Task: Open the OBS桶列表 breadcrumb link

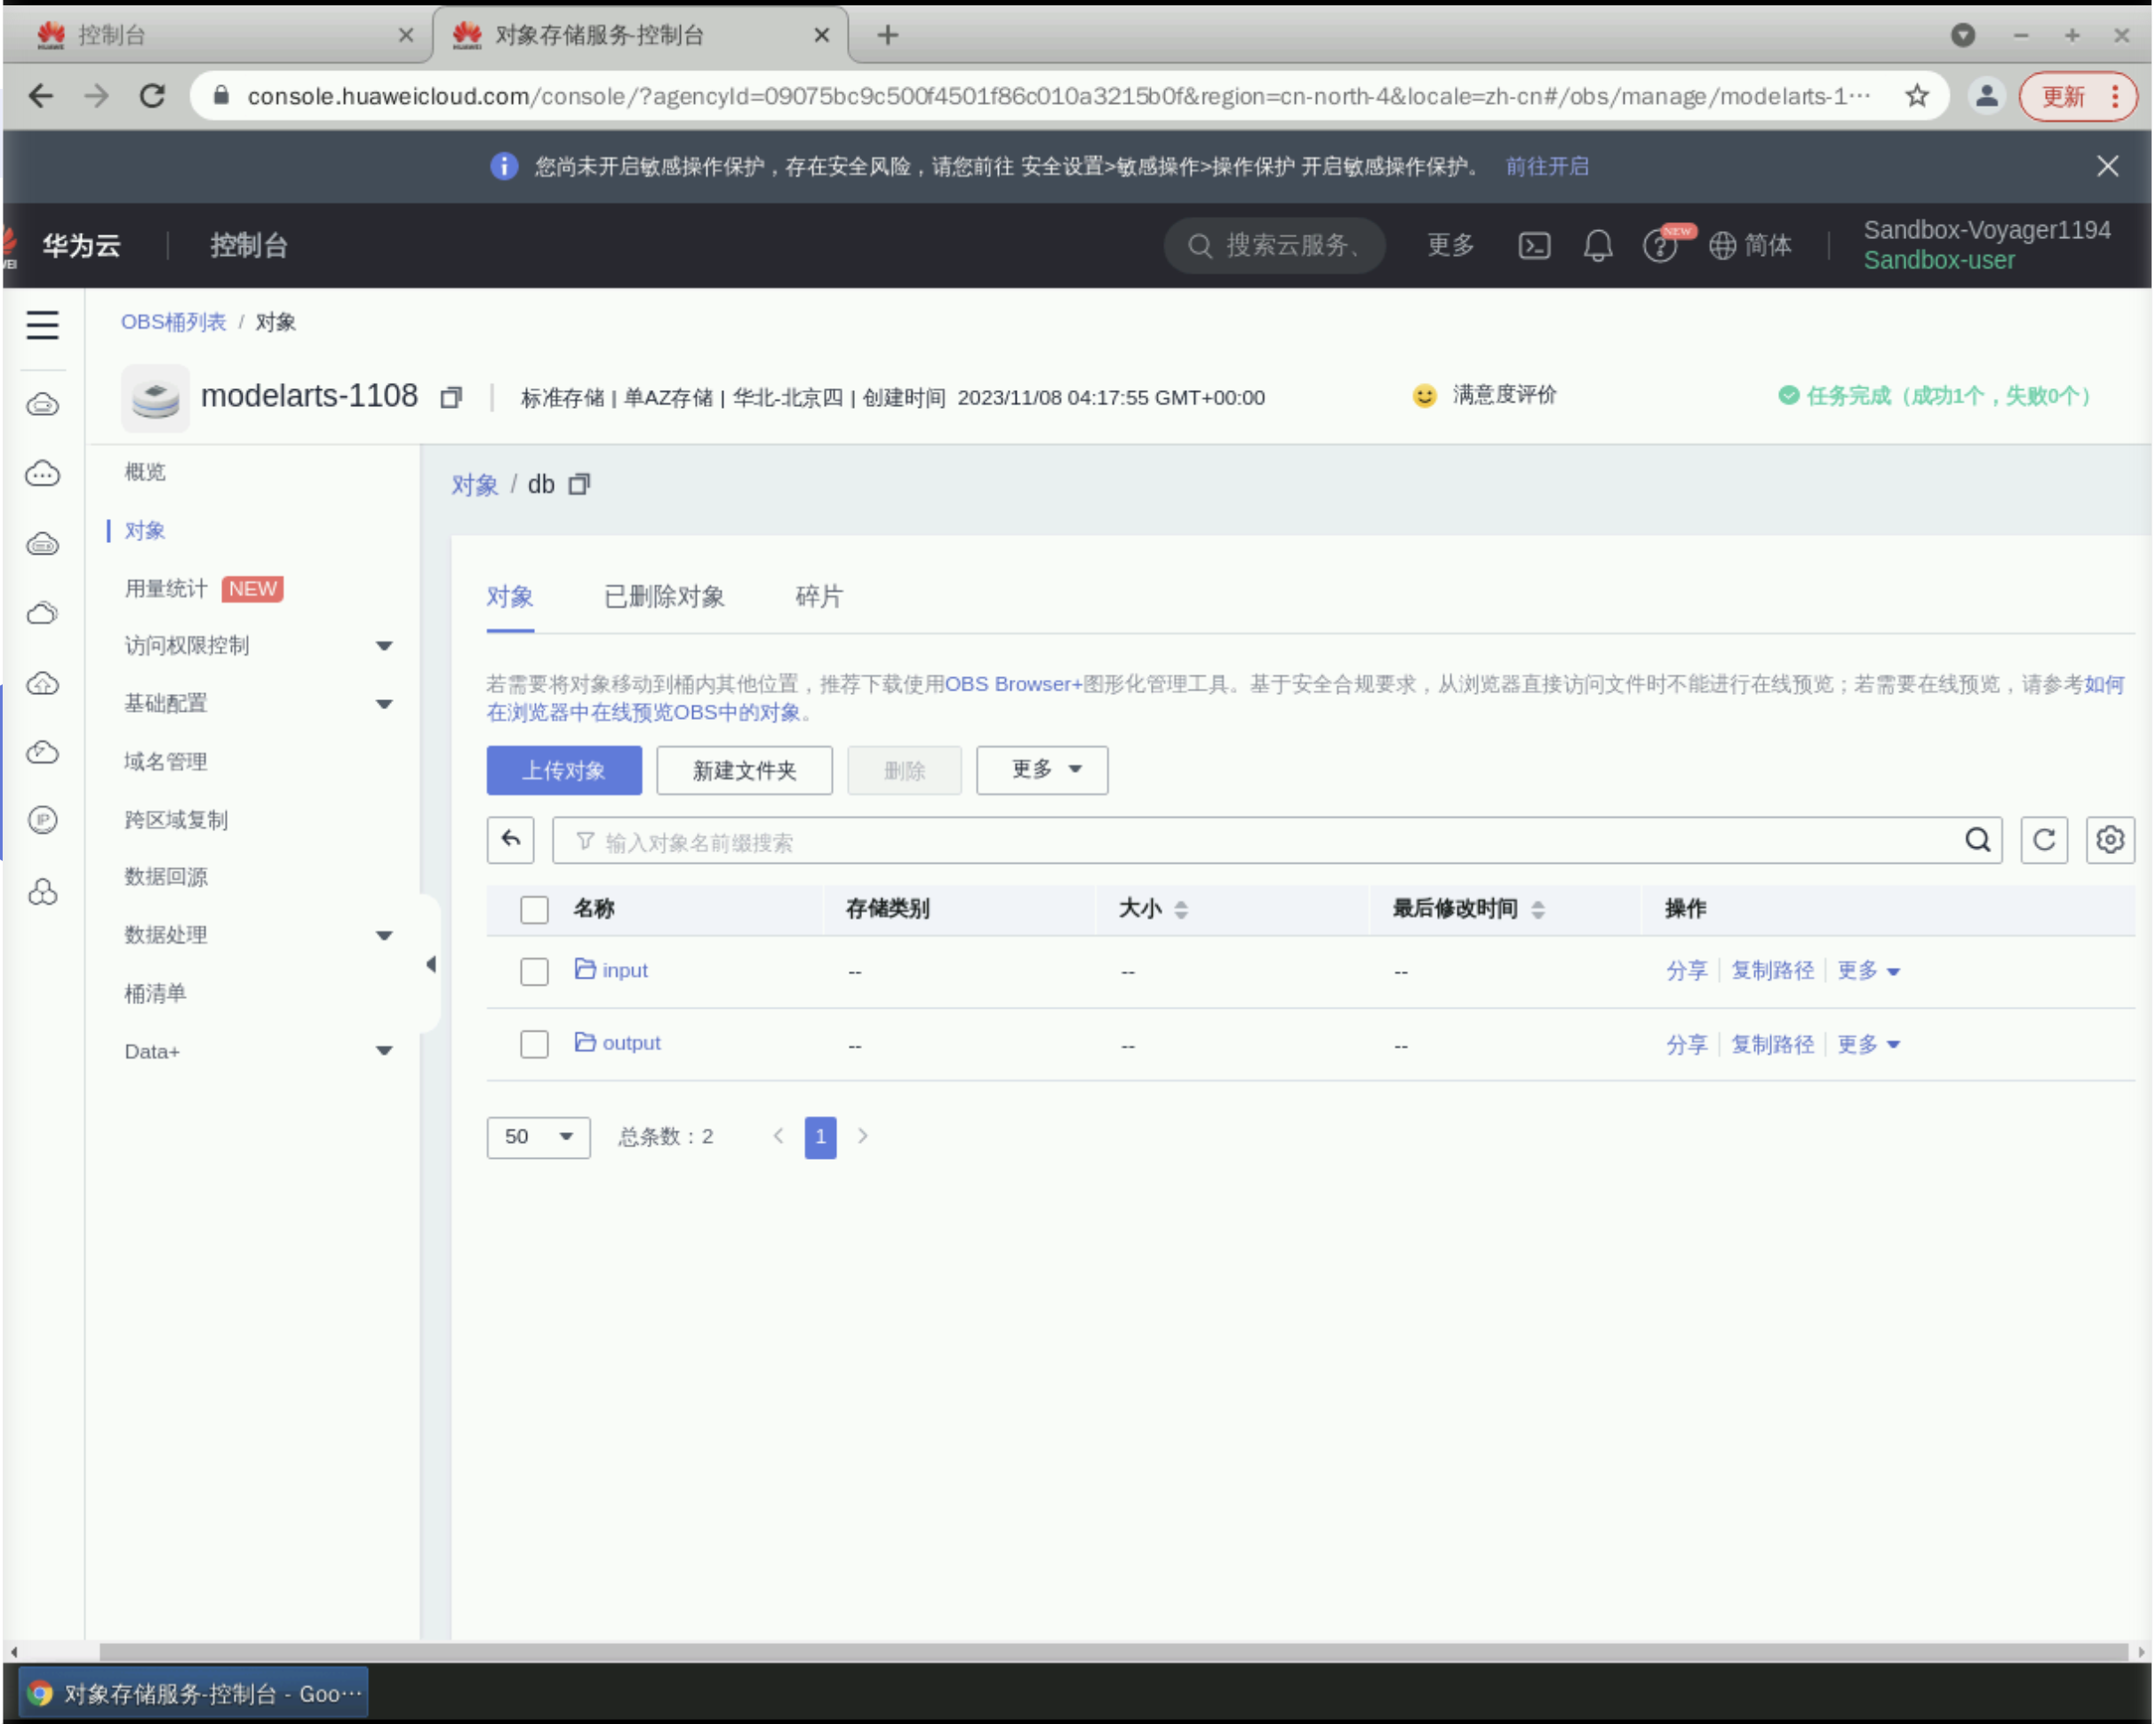Action: tap(173, 322)
